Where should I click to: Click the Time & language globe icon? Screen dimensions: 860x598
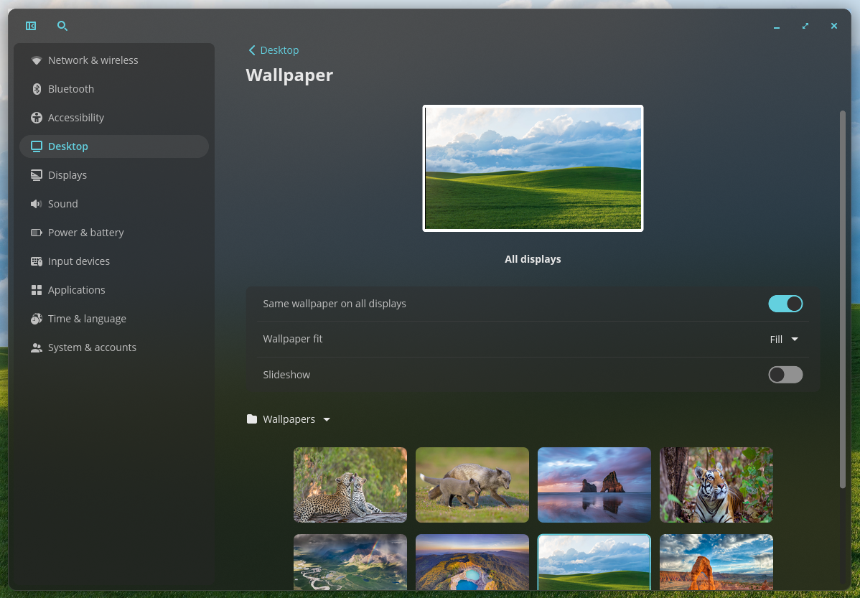[37, 319]
